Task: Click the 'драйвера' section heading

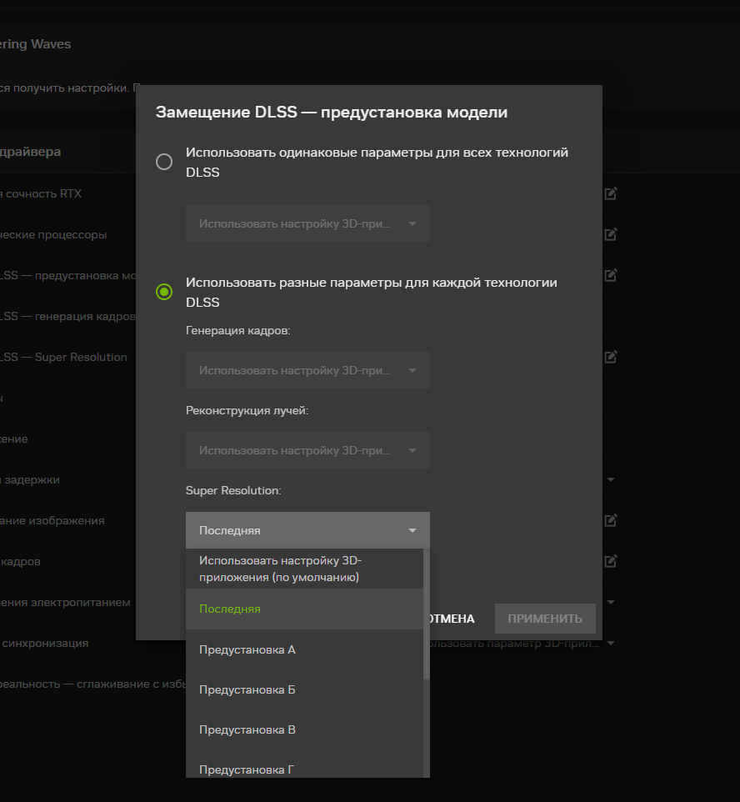Action: pos(30,152)
